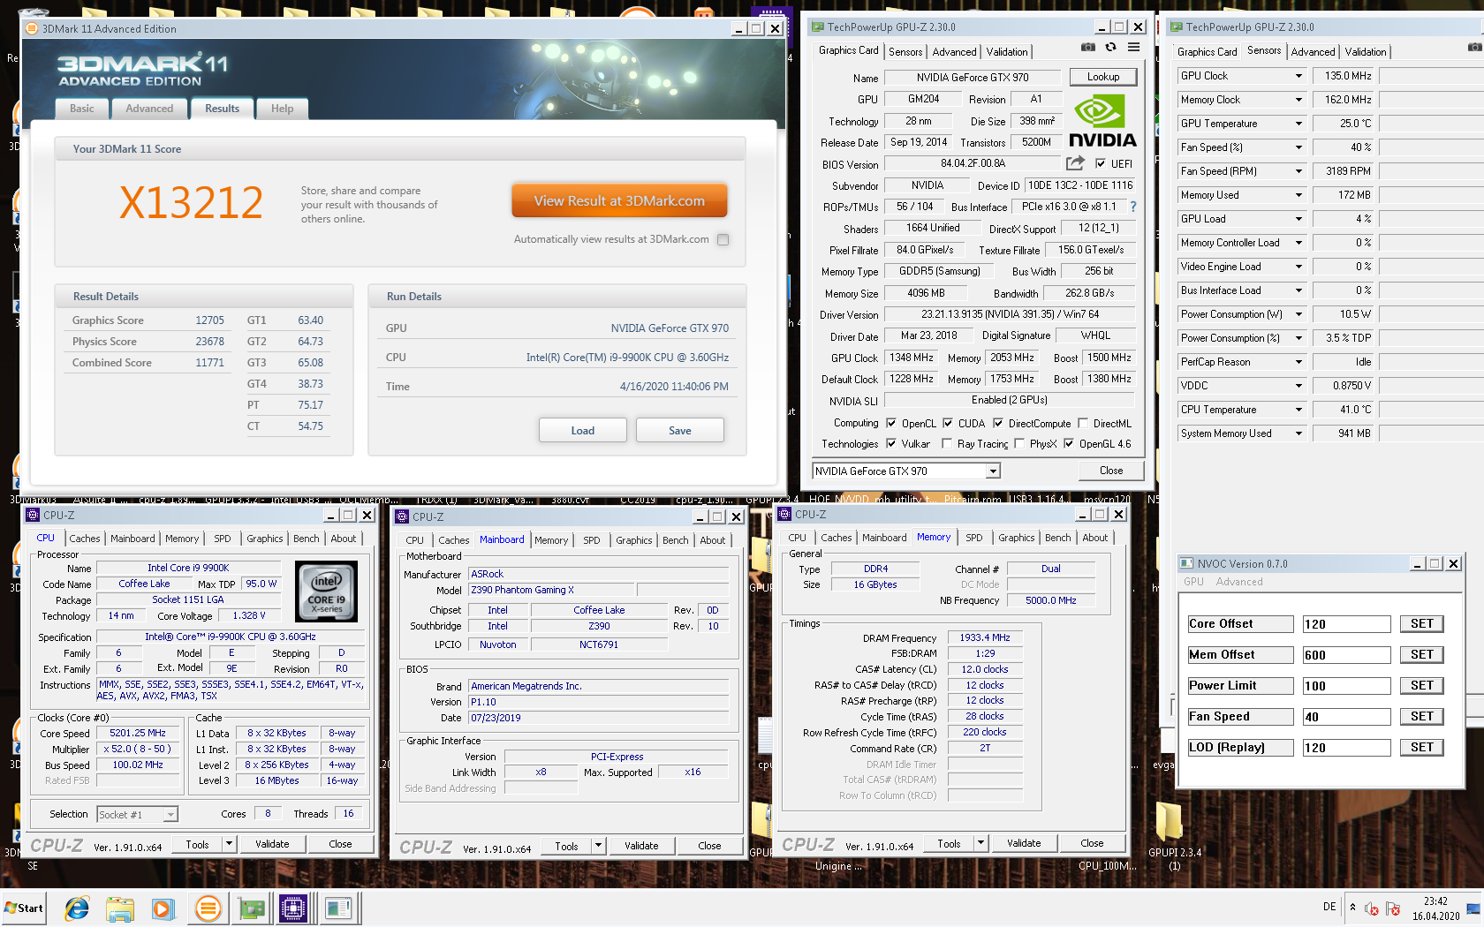Screen dimensions: 1484x927
Task: Open the GPU-Z hamburger menu icon
Action: (1133, 48)
